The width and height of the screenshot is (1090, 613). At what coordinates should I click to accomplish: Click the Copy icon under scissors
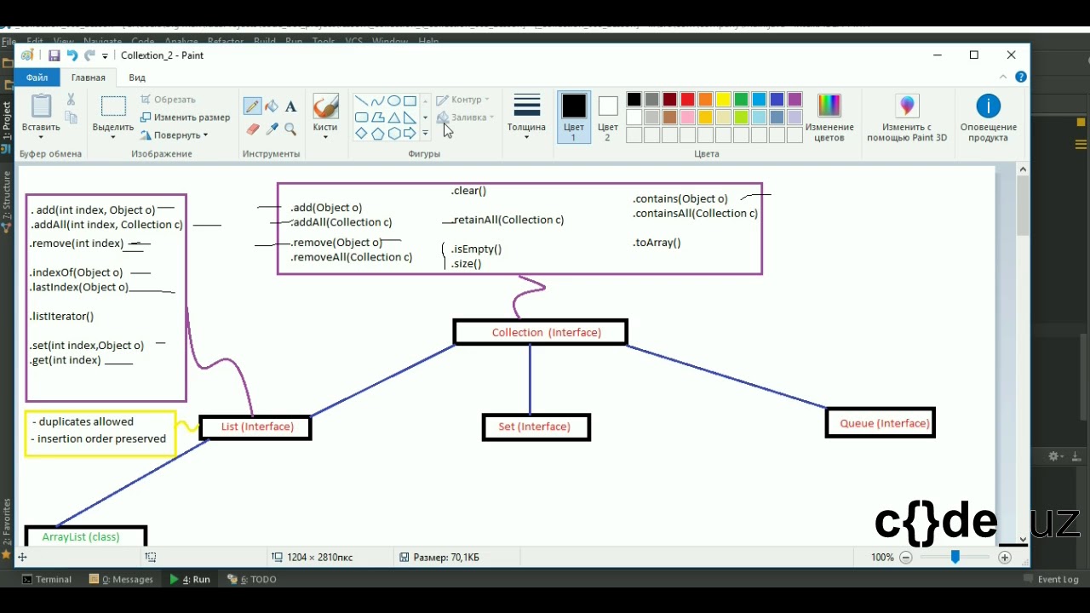coord(71,117)
